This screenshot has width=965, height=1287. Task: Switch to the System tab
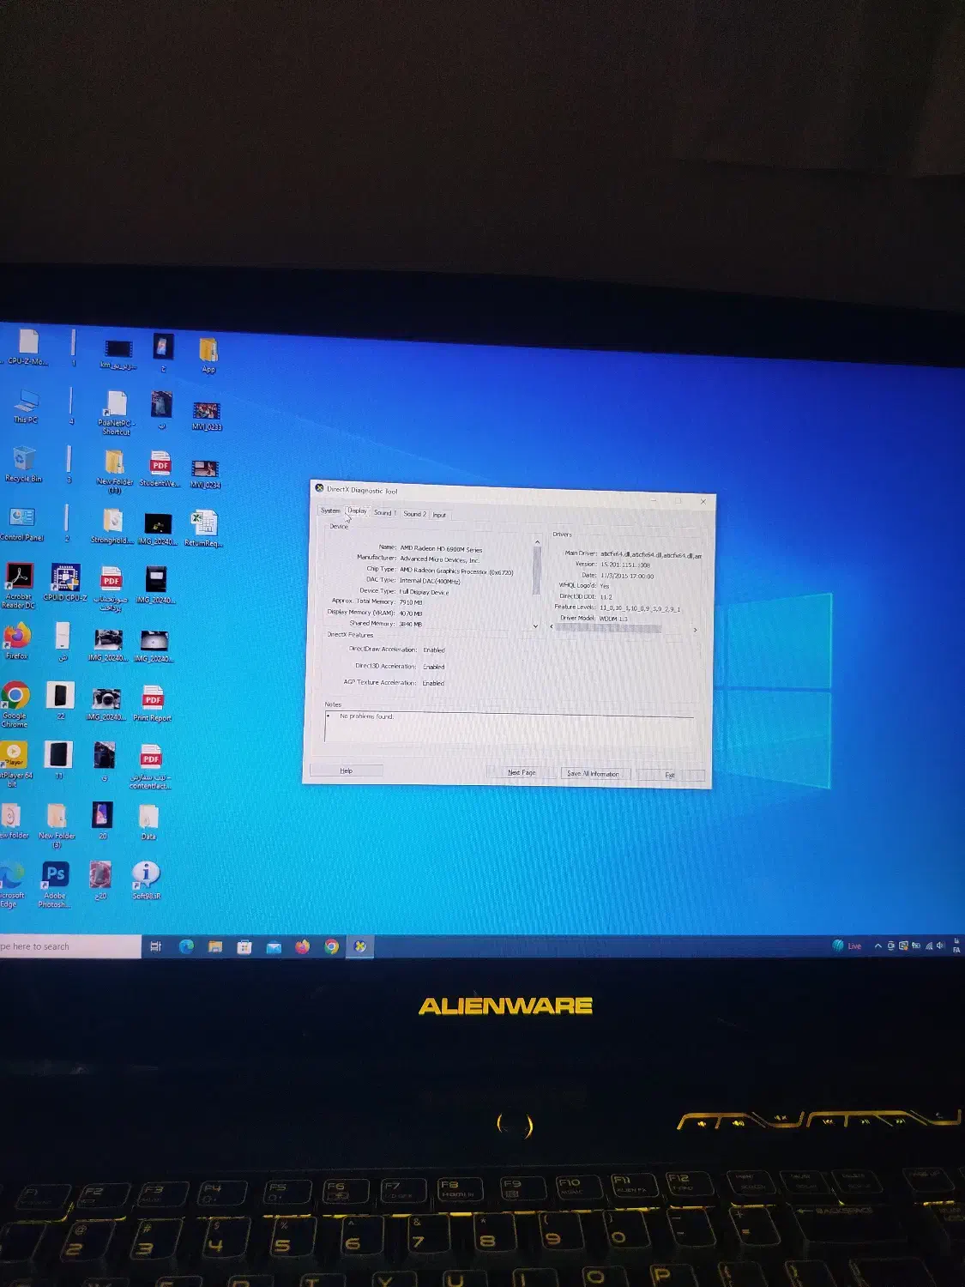tap(330, 511)
